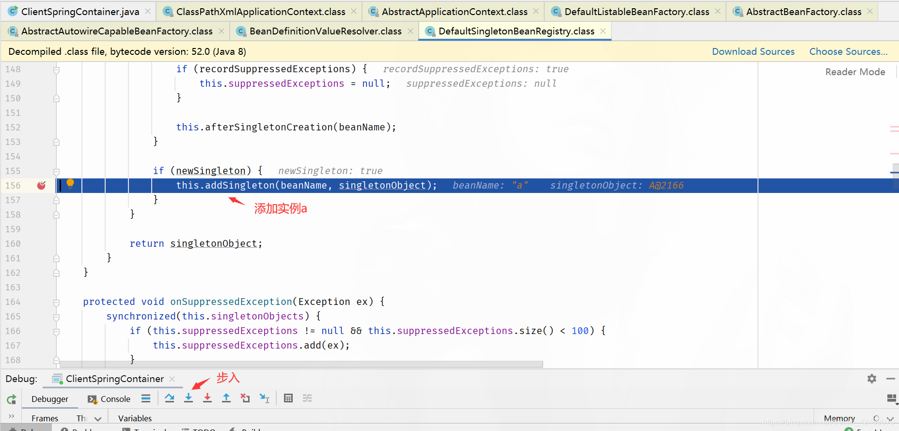Open debug panel settings gear
Image resolution: width=899 pixels, height=431 pixels.
872,379
